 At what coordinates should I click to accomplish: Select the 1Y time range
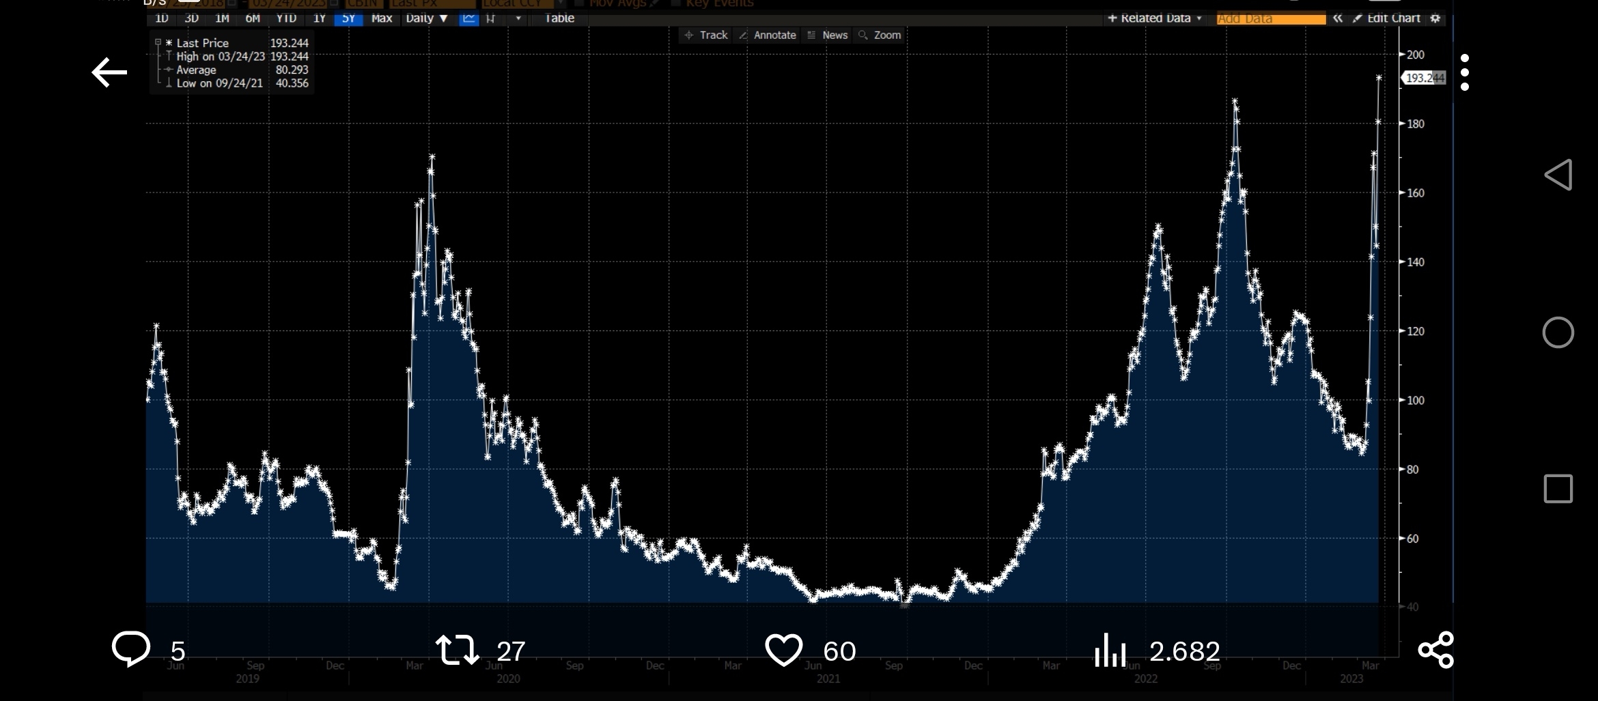pyautogui.click(x=320, y=18)
